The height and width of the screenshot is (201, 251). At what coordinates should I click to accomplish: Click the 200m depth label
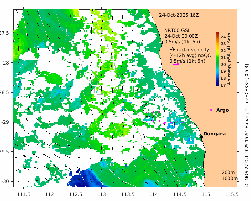228,172
